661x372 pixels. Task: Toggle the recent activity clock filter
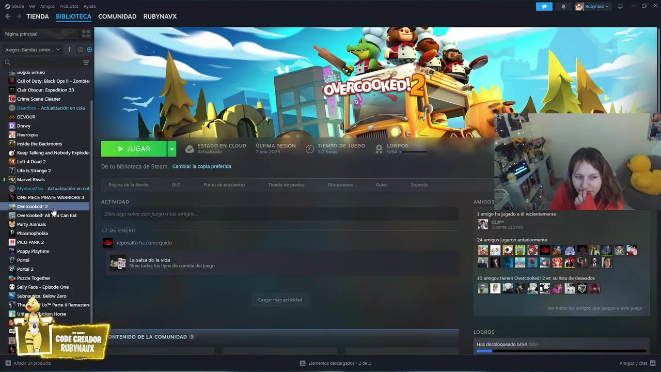coord(81,50)
